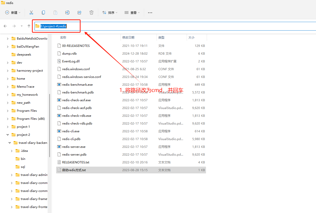Viewport: 316px width, 213px height.
Task: Expand the baiDuWangPan tree folder
Action: coord(8,46)
